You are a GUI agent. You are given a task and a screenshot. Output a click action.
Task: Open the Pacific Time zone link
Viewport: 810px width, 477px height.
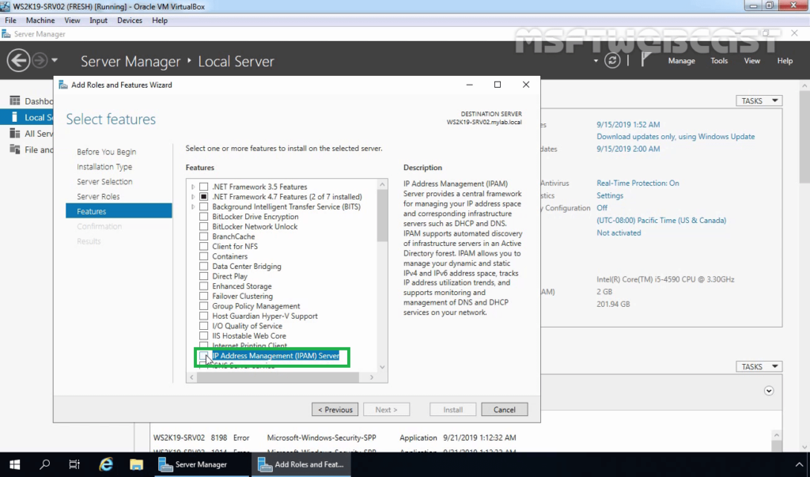(661, 220)
